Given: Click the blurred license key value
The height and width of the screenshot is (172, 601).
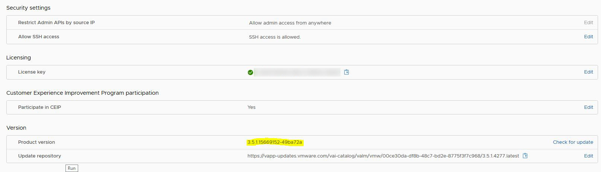Looking at the screenshot, I should coord(297,72).
